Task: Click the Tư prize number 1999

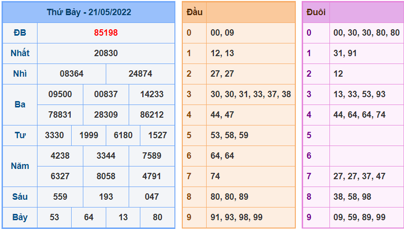Action: point(89,135)
